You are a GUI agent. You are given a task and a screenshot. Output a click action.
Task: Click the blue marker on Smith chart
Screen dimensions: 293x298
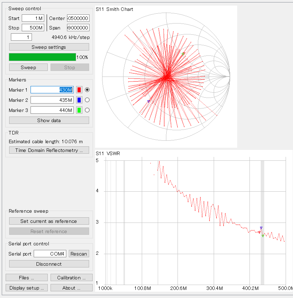148,101
